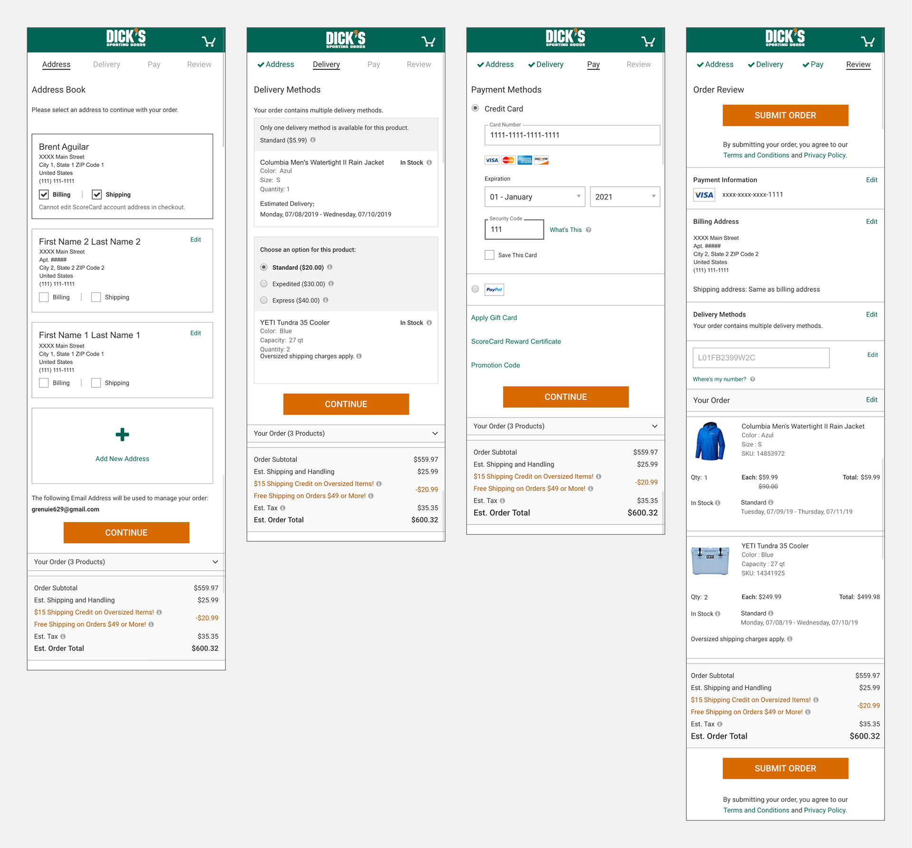Check the Save This Card box

point(489,255)
